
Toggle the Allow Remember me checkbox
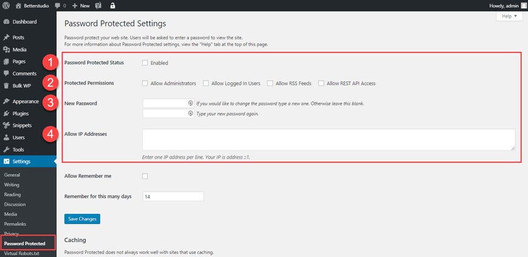pos(145,176)
